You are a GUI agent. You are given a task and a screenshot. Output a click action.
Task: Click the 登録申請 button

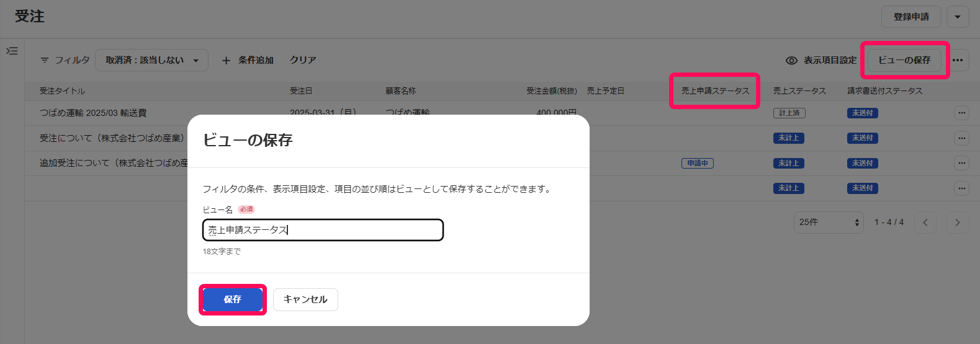pyautogui.click(x=911, y=17)
